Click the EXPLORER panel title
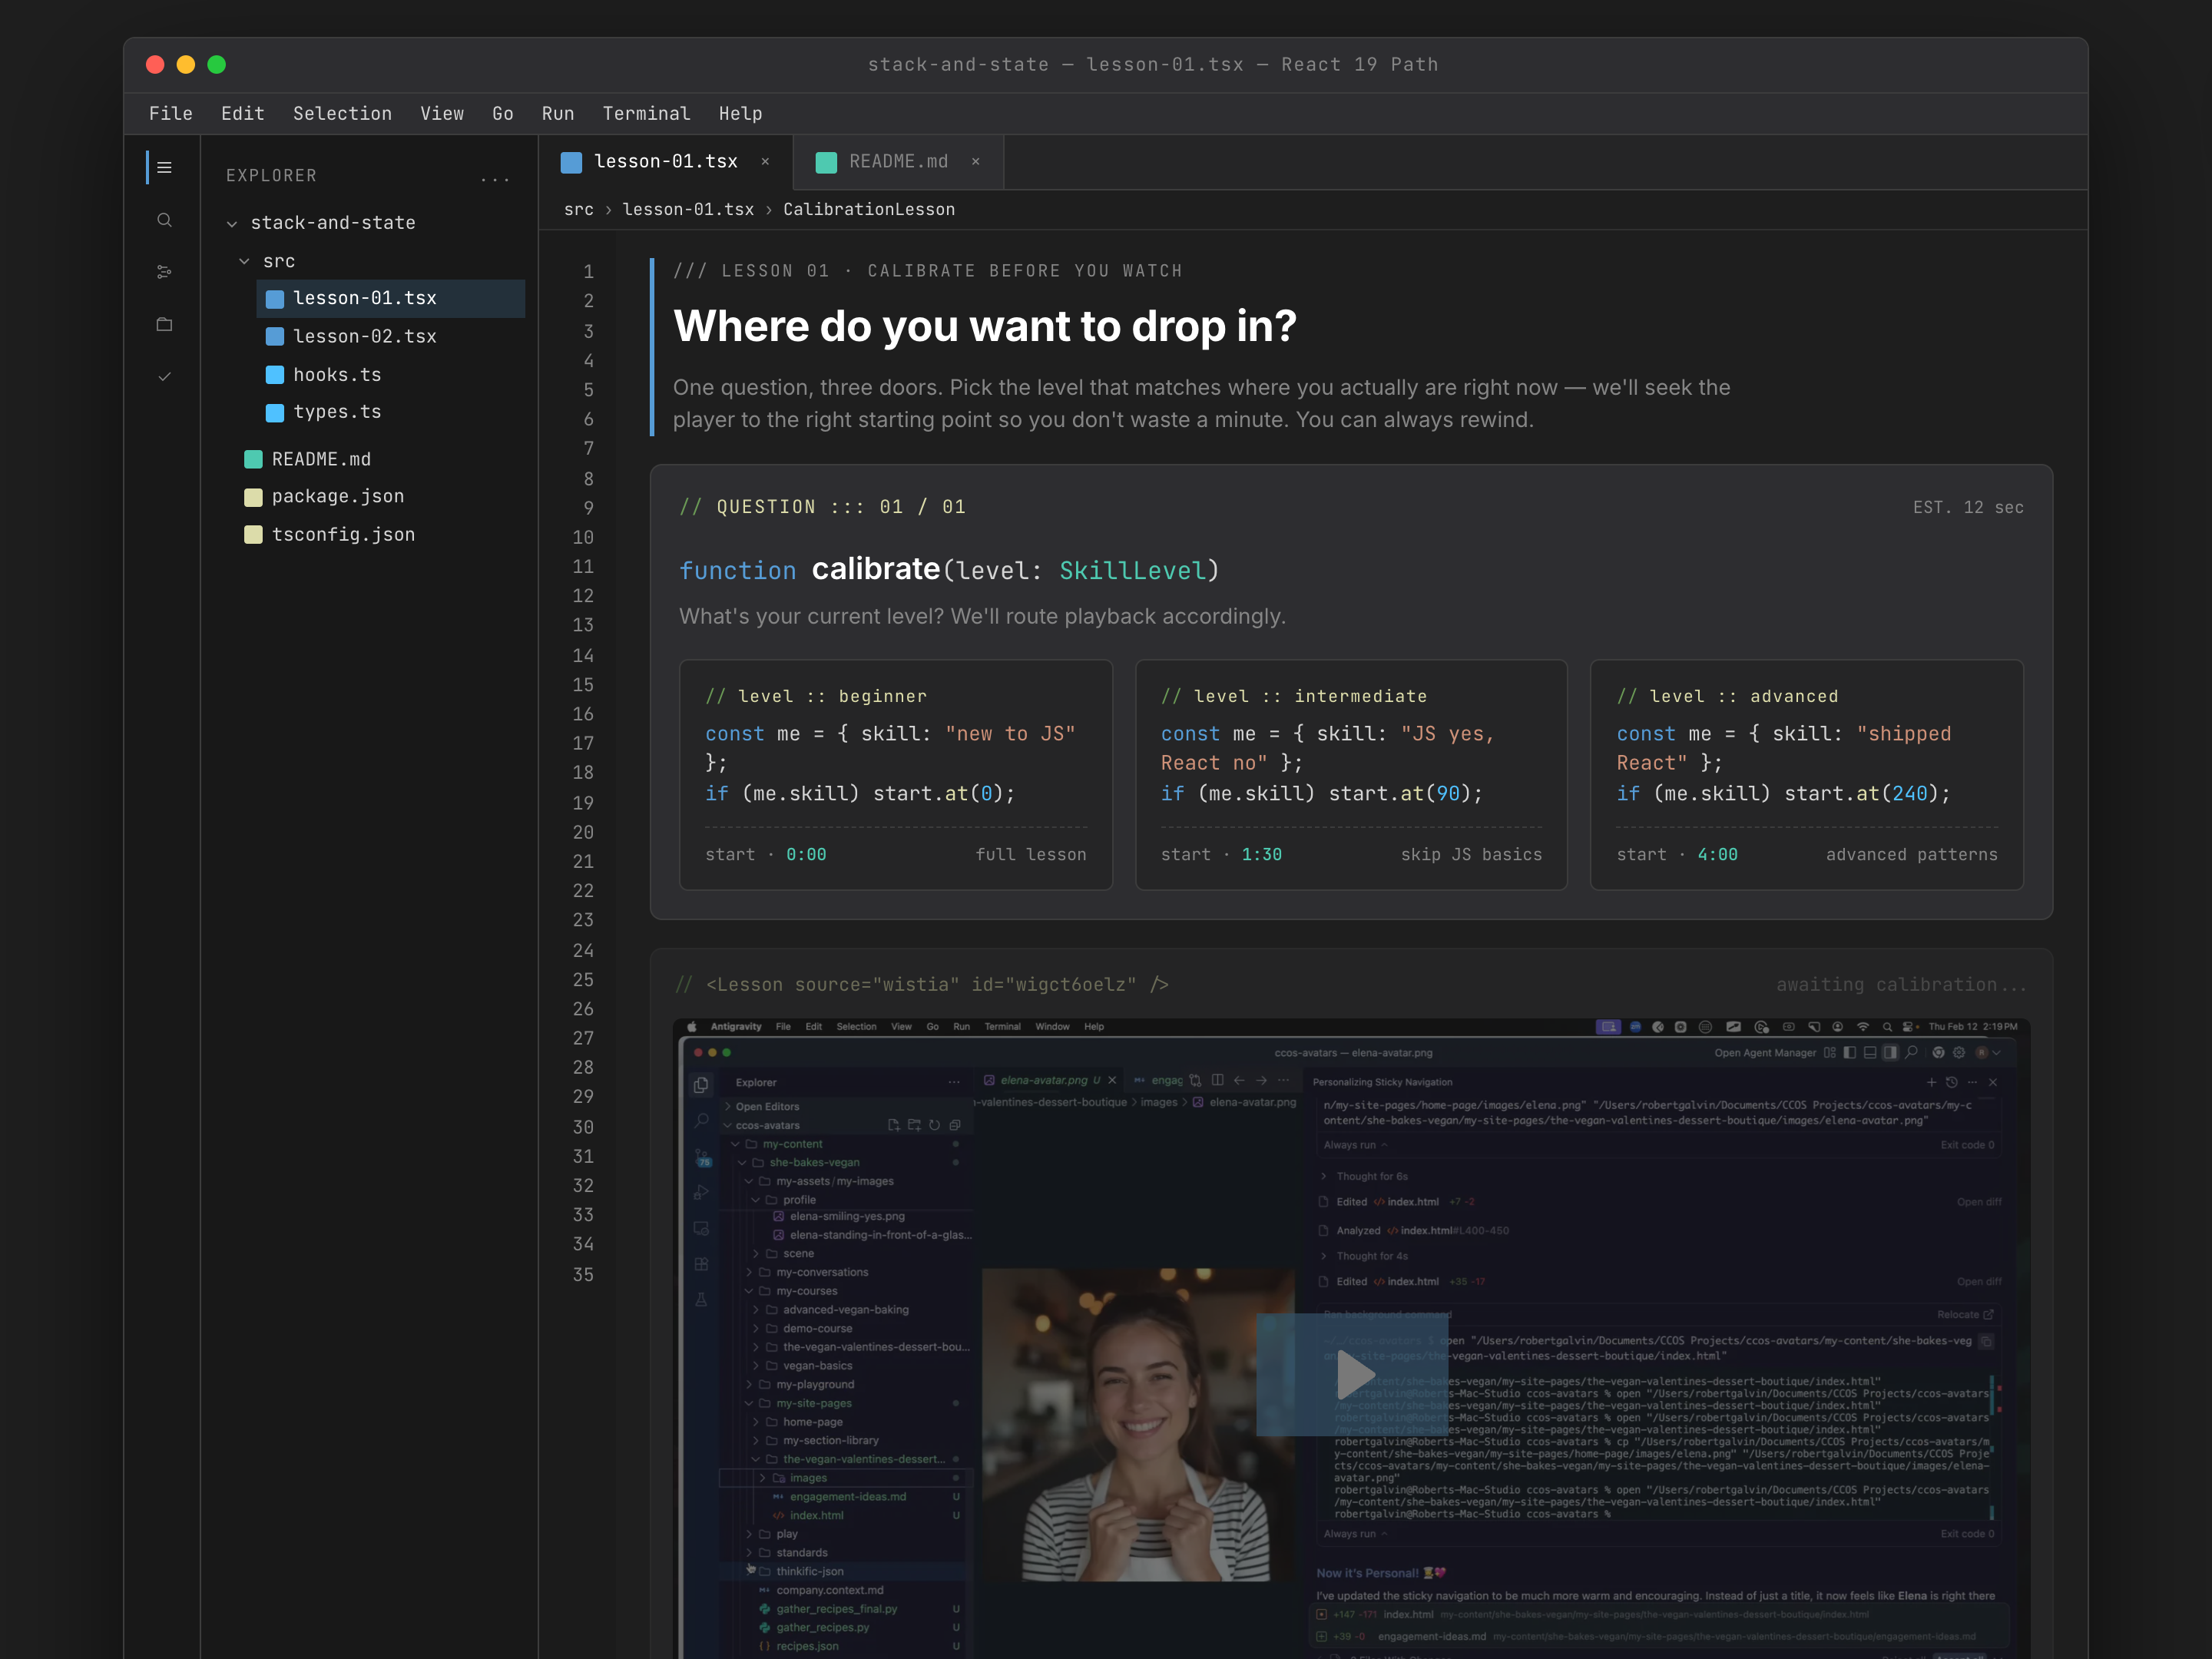 (x=271, y=176)
